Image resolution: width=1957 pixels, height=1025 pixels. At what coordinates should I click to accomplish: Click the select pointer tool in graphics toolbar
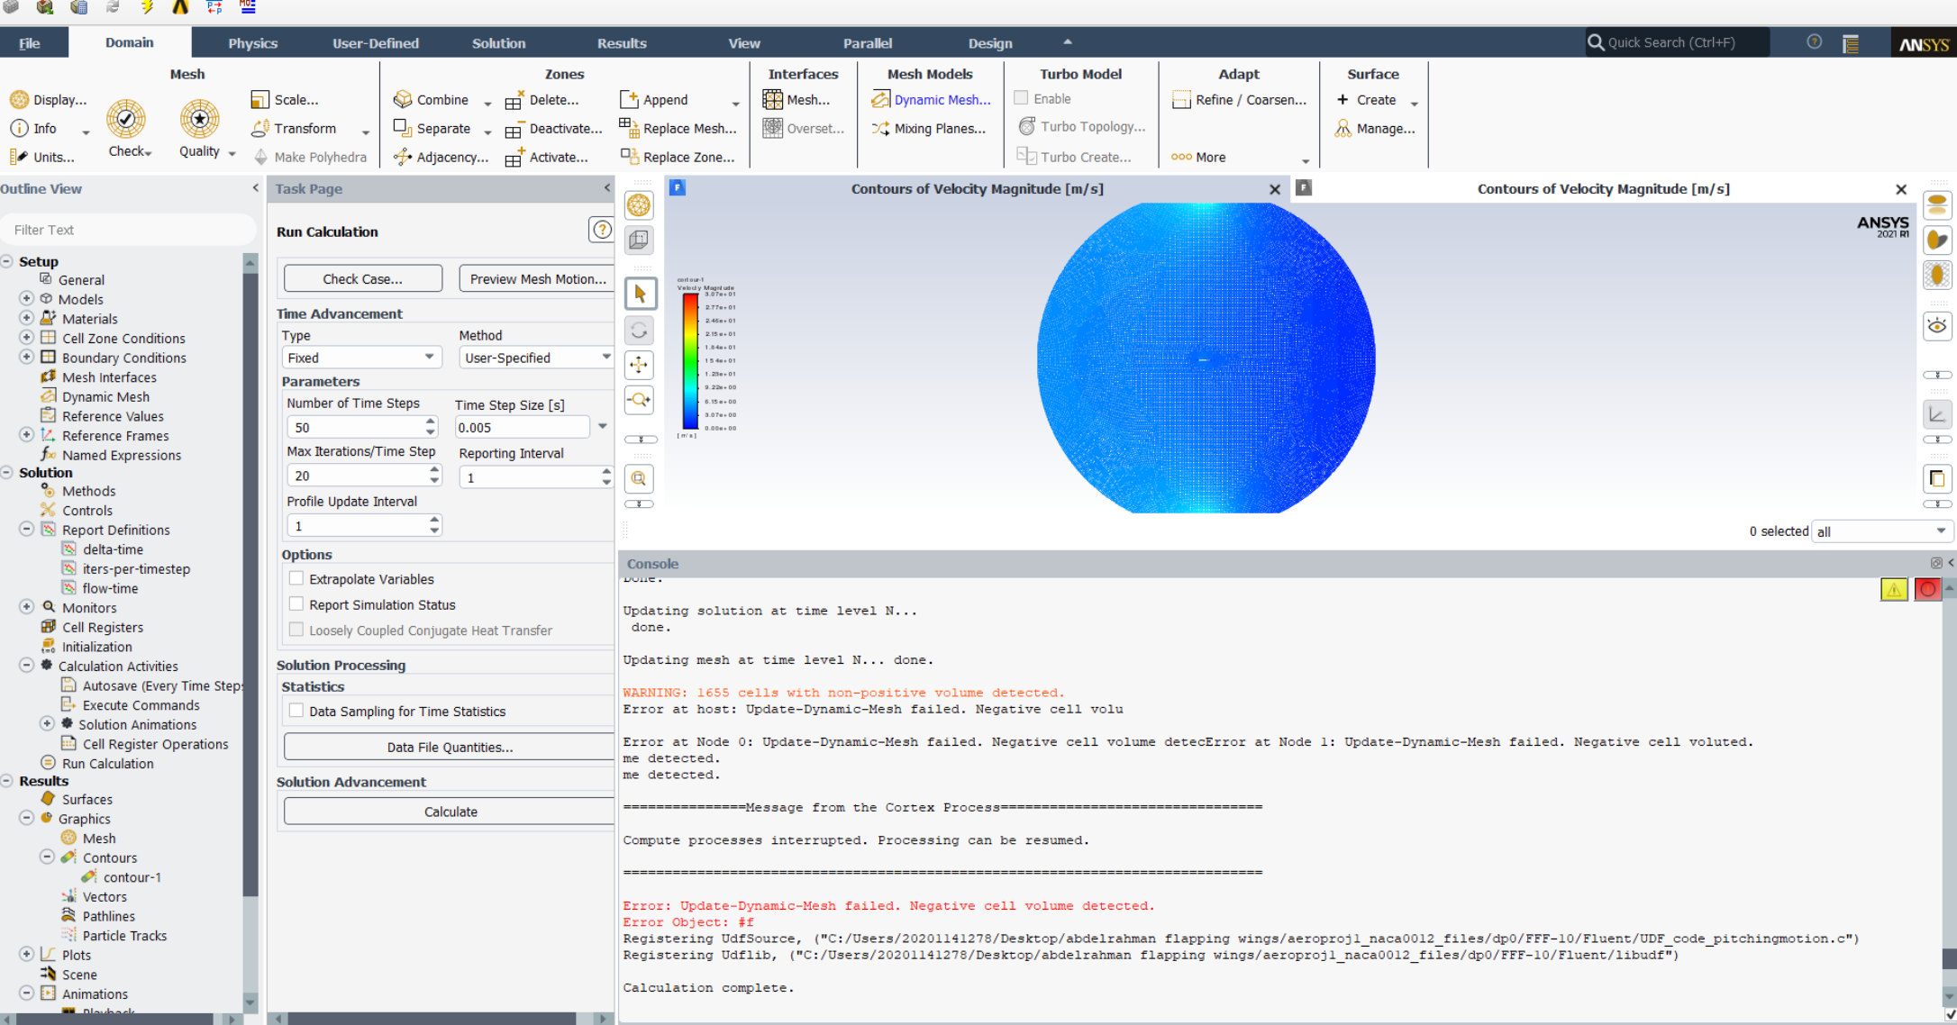[x=639, y=294]
